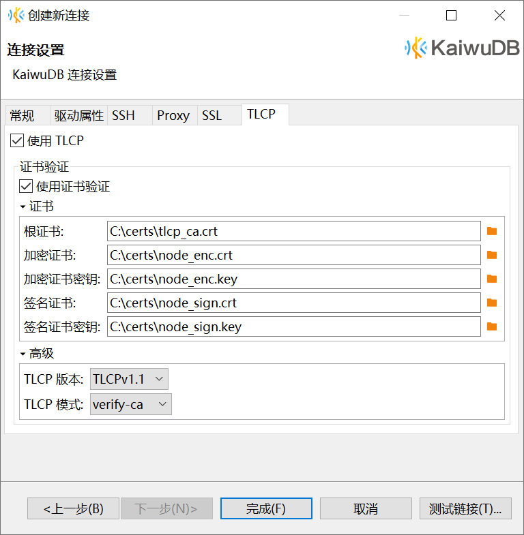Image resolution: width=524 pixels, height=535 pixels.
Task: Select the SSL tab
Action: pyautogui.click(x=212, y=115)
